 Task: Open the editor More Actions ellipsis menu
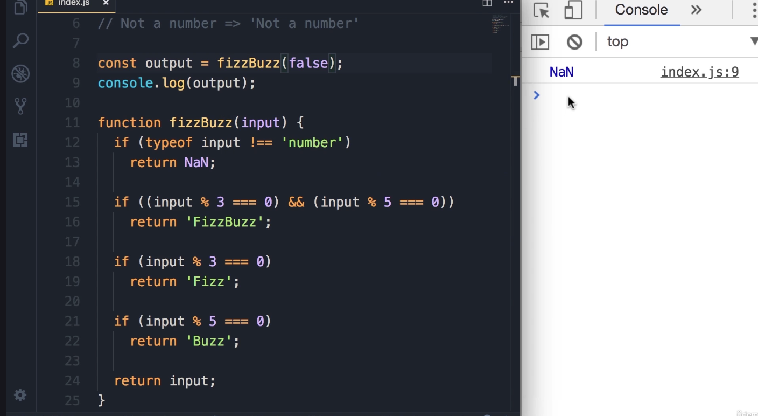(x=508, y=3)
